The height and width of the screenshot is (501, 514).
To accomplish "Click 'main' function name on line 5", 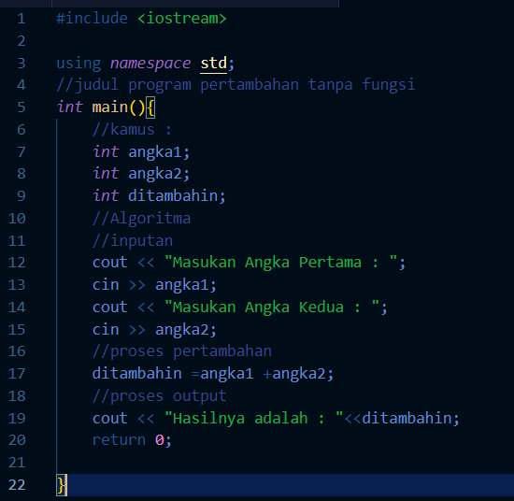I will coord(110,107).
